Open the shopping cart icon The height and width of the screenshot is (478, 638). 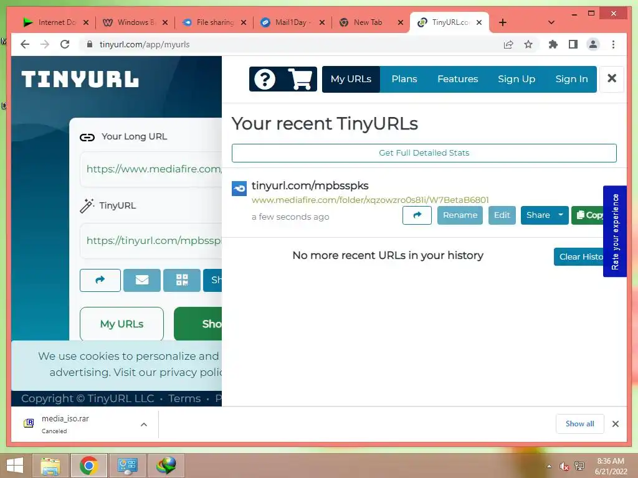click(x=300, y=79)
